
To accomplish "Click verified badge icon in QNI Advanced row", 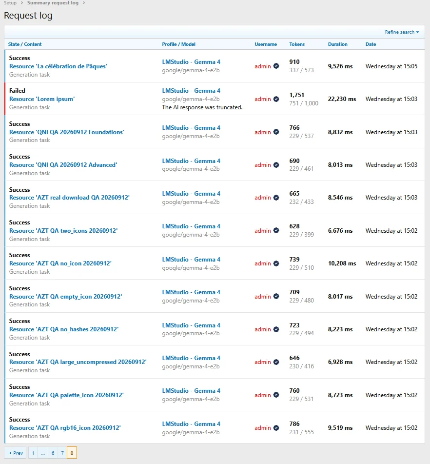I will pyautogui.click(x=276, y=164).
